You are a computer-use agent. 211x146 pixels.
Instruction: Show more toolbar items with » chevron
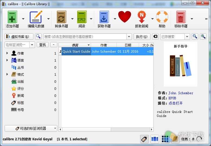[x=206, y=19]
